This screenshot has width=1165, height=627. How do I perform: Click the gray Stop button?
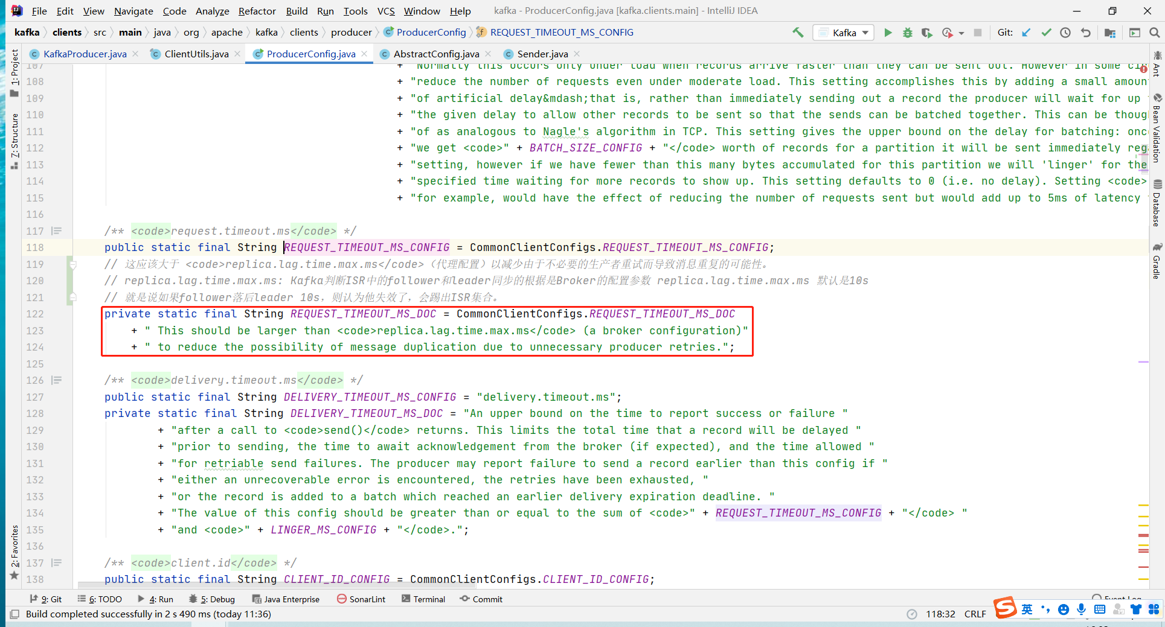(x=978, y=33)
